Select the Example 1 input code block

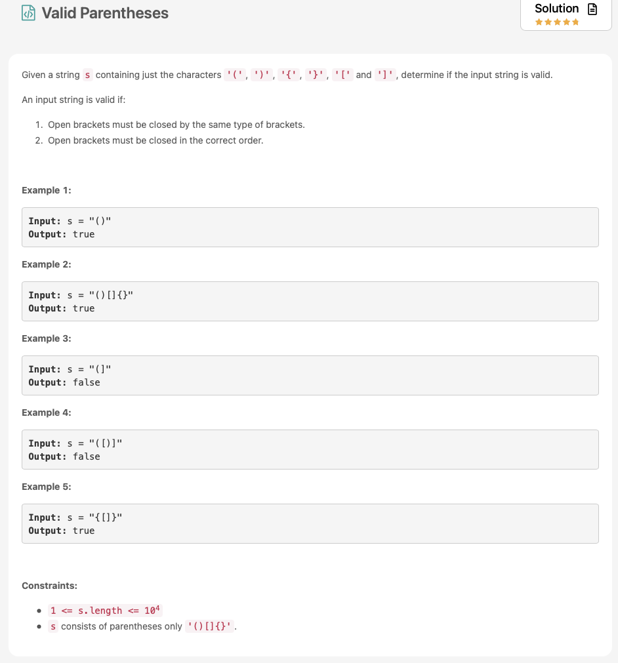pos(310,227)
